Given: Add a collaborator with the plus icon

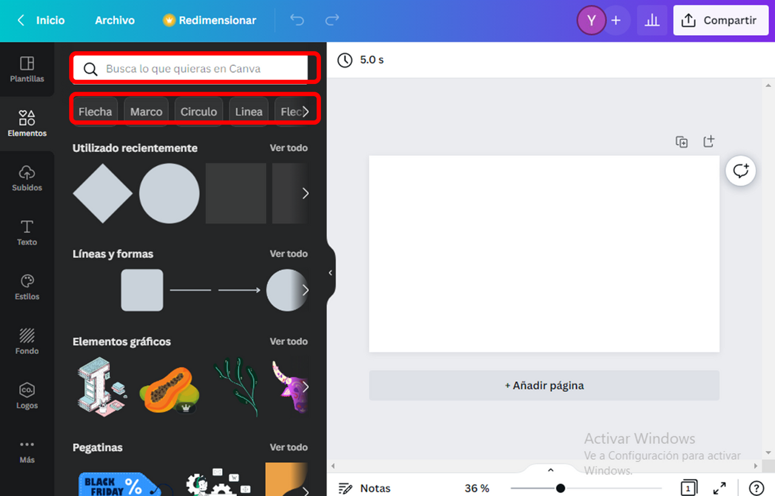Looking at the screenshot, I should click(616, 21).
